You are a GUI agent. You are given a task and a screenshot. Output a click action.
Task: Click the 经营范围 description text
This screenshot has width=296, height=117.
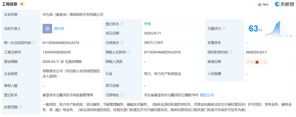click(167, 107)
